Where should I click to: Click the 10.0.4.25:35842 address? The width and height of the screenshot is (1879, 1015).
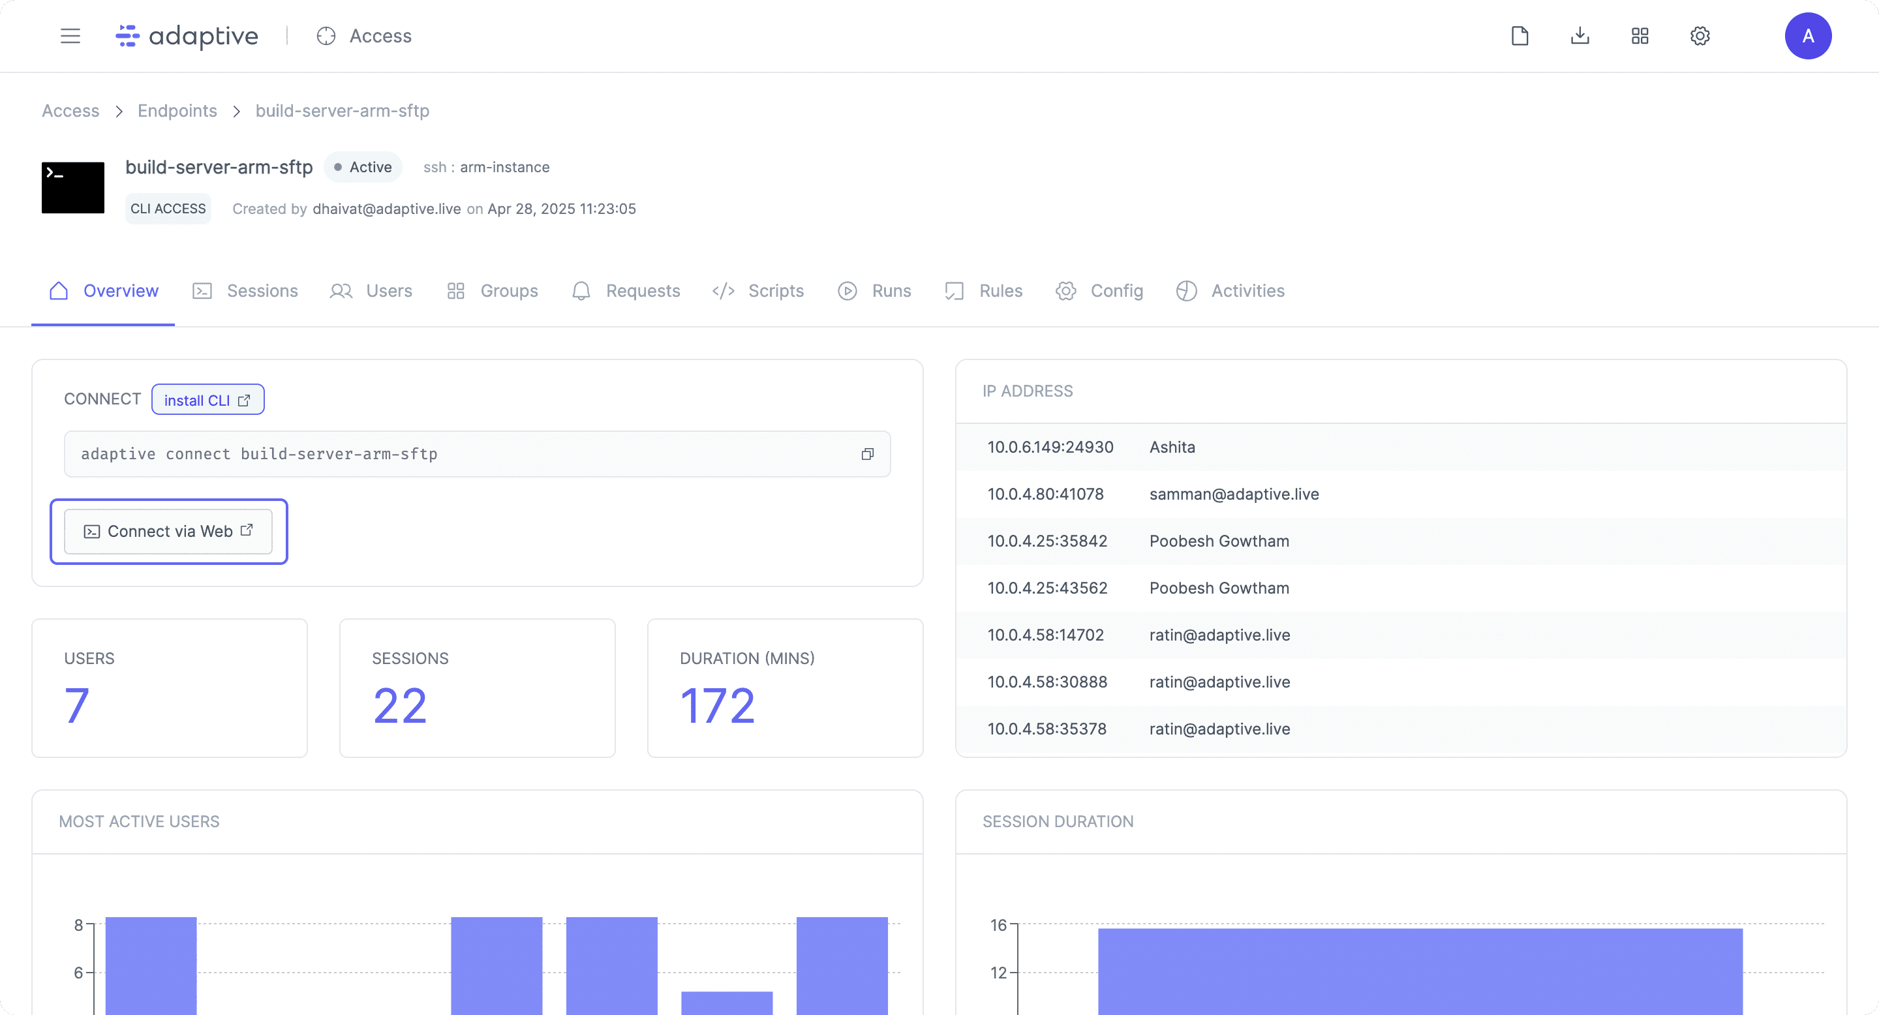coord(1047,541)
